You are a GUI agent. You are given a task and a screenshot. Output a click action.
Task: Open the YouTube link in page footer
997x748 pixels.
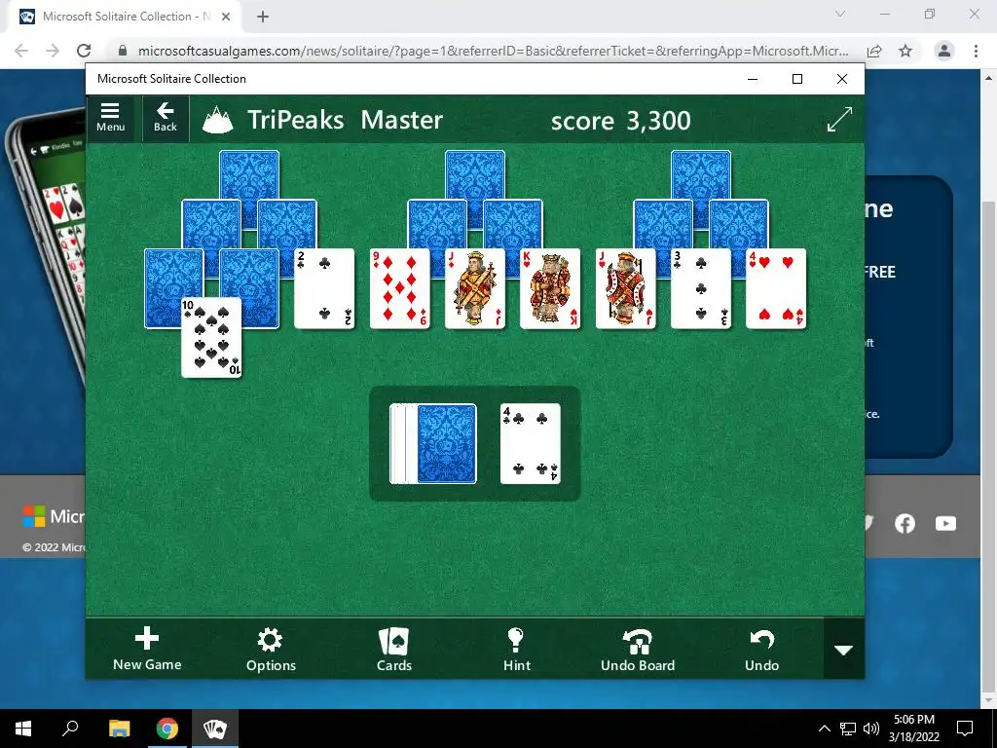pyautogui.click(x=945, y=523)
